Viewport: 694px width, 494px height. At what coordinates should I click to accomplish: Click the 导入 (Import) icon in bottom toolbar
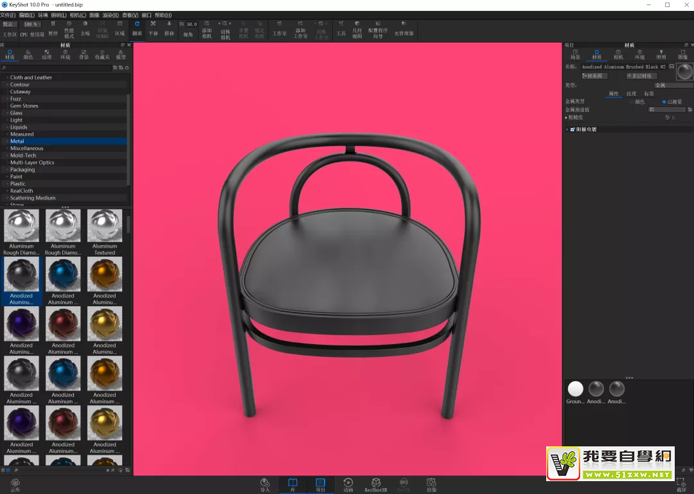[265, 484]
